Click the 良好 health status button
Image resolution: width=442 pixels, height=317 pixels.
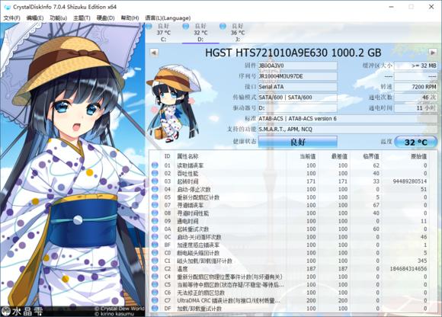[x=298, y=142]
